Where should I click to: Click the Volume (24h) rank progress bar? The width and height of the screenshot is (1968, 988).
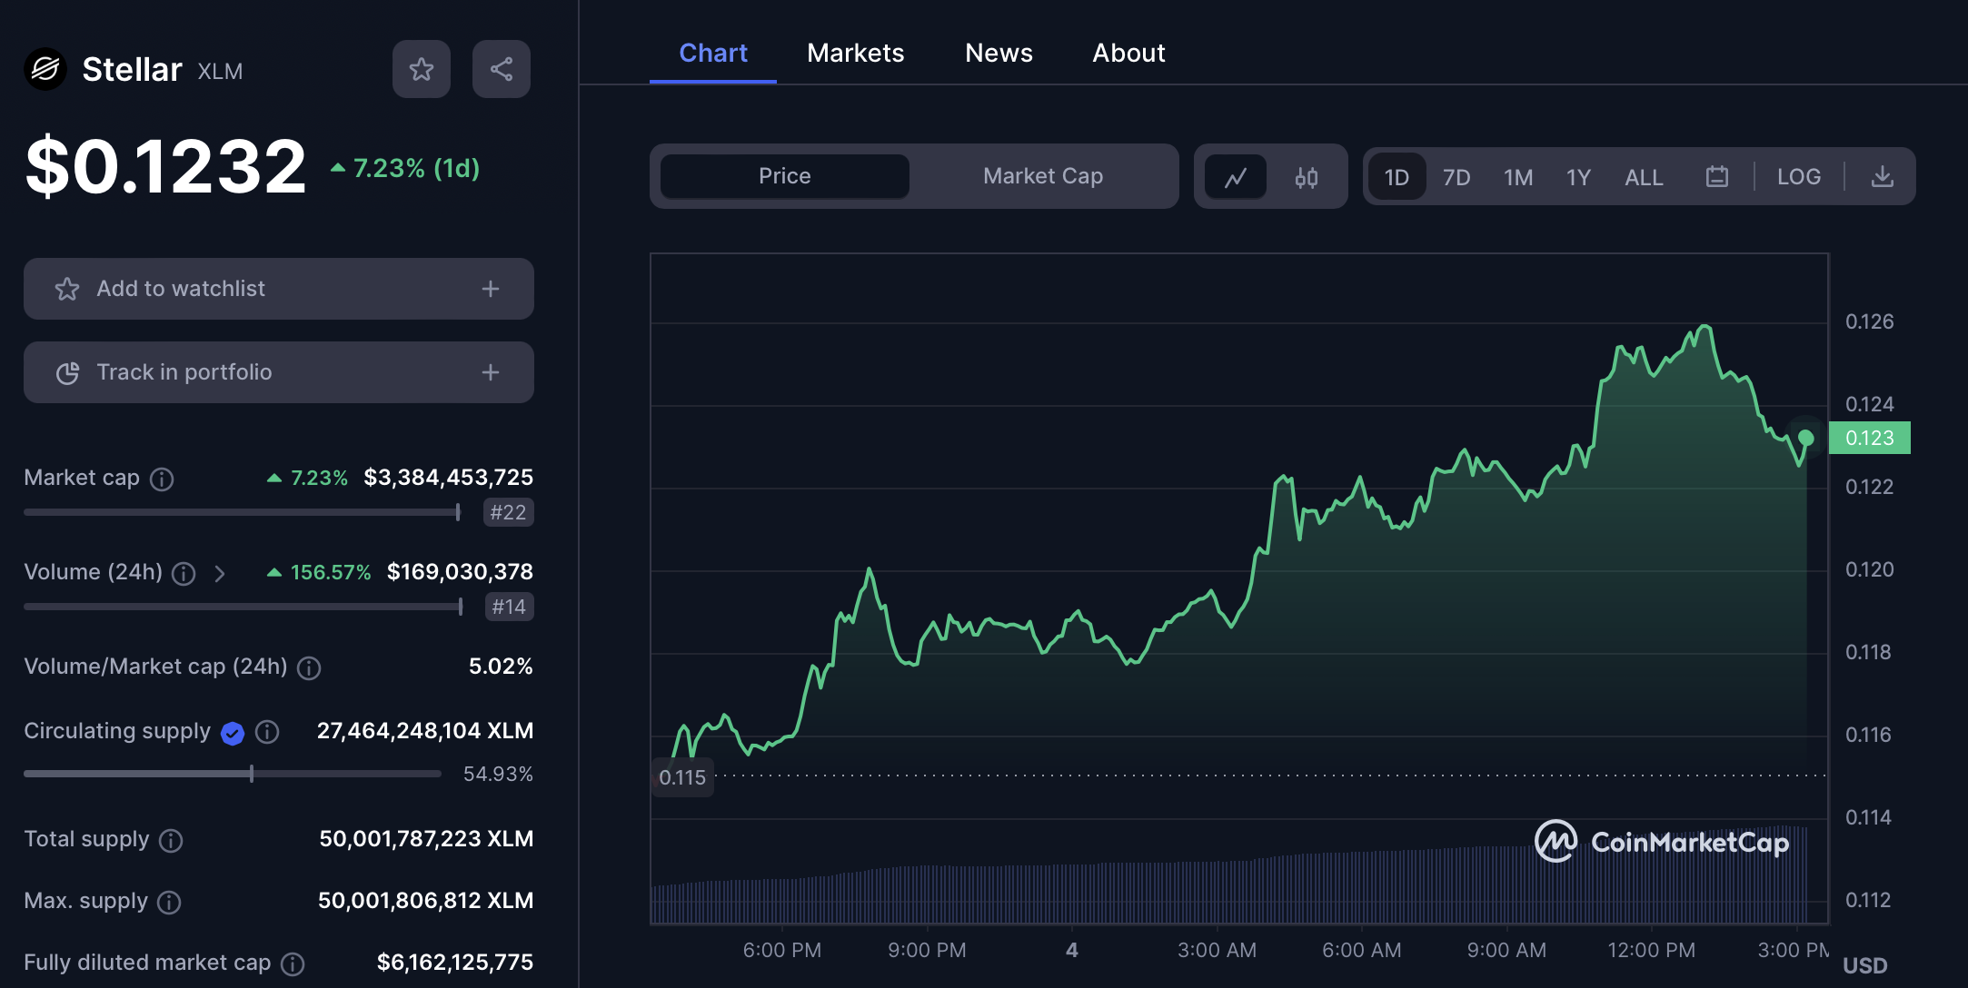pyautogui.click(x=244, y=607)
